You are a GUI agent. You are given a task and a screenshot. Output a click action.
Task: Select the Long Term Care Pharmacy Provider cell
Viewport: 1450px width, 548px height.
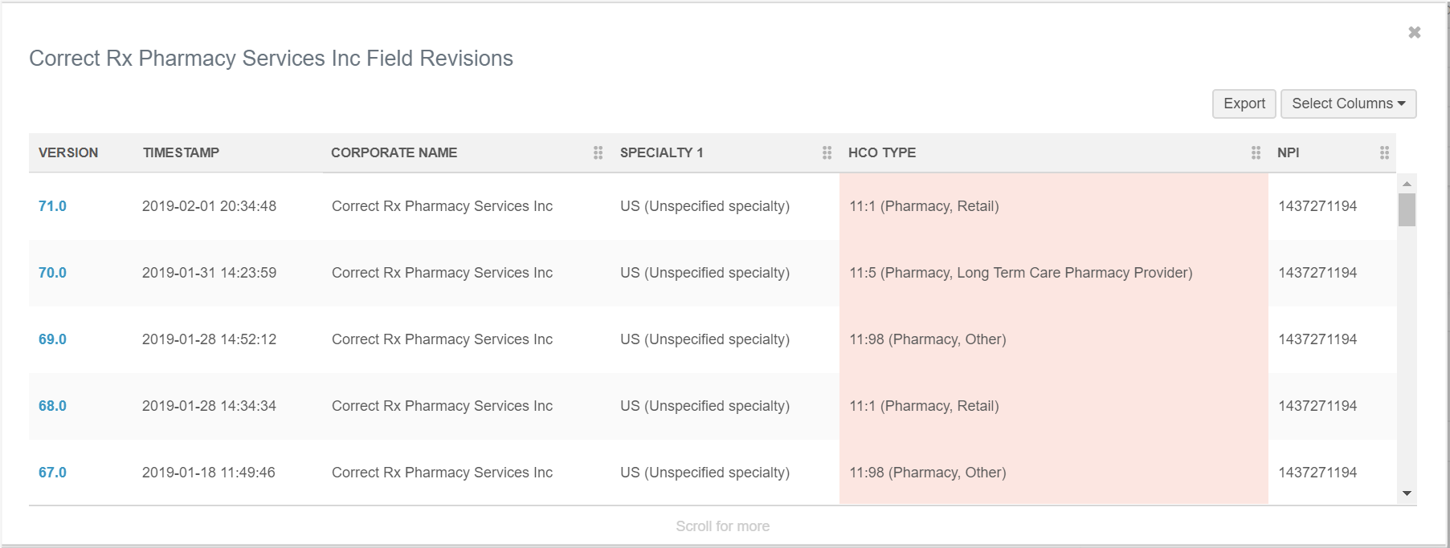coord(1020,273)
